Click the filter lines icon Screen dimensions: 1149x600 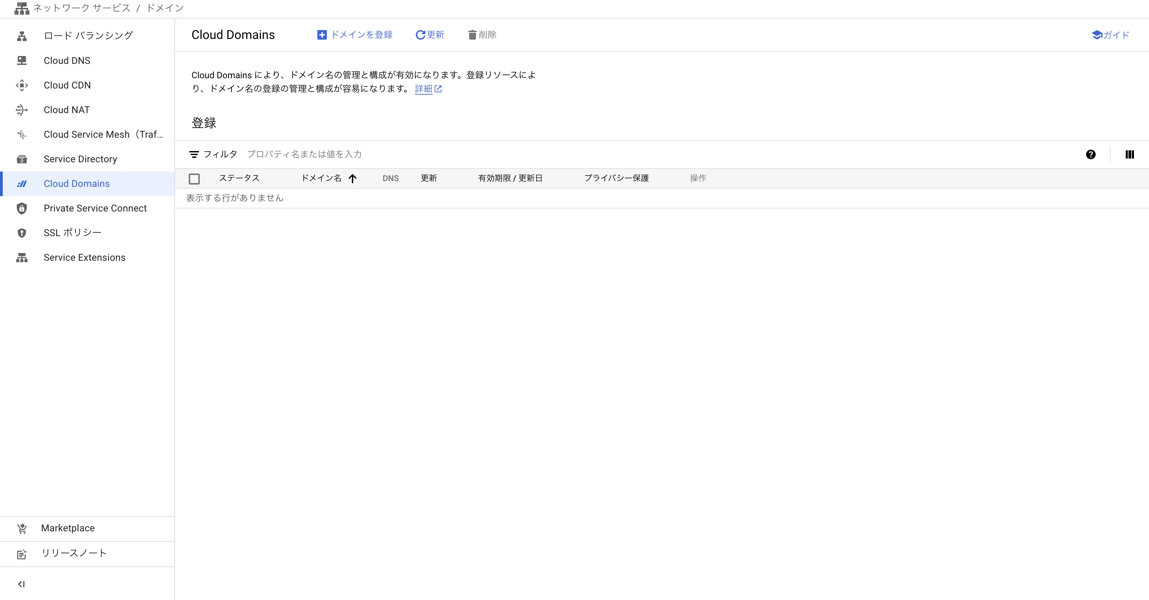194,154
